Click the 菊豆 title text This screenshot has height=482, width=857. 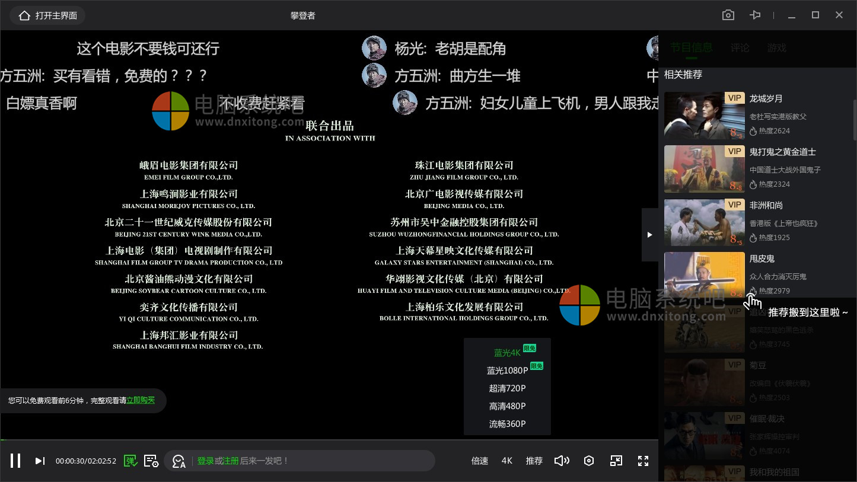(758, 365)
